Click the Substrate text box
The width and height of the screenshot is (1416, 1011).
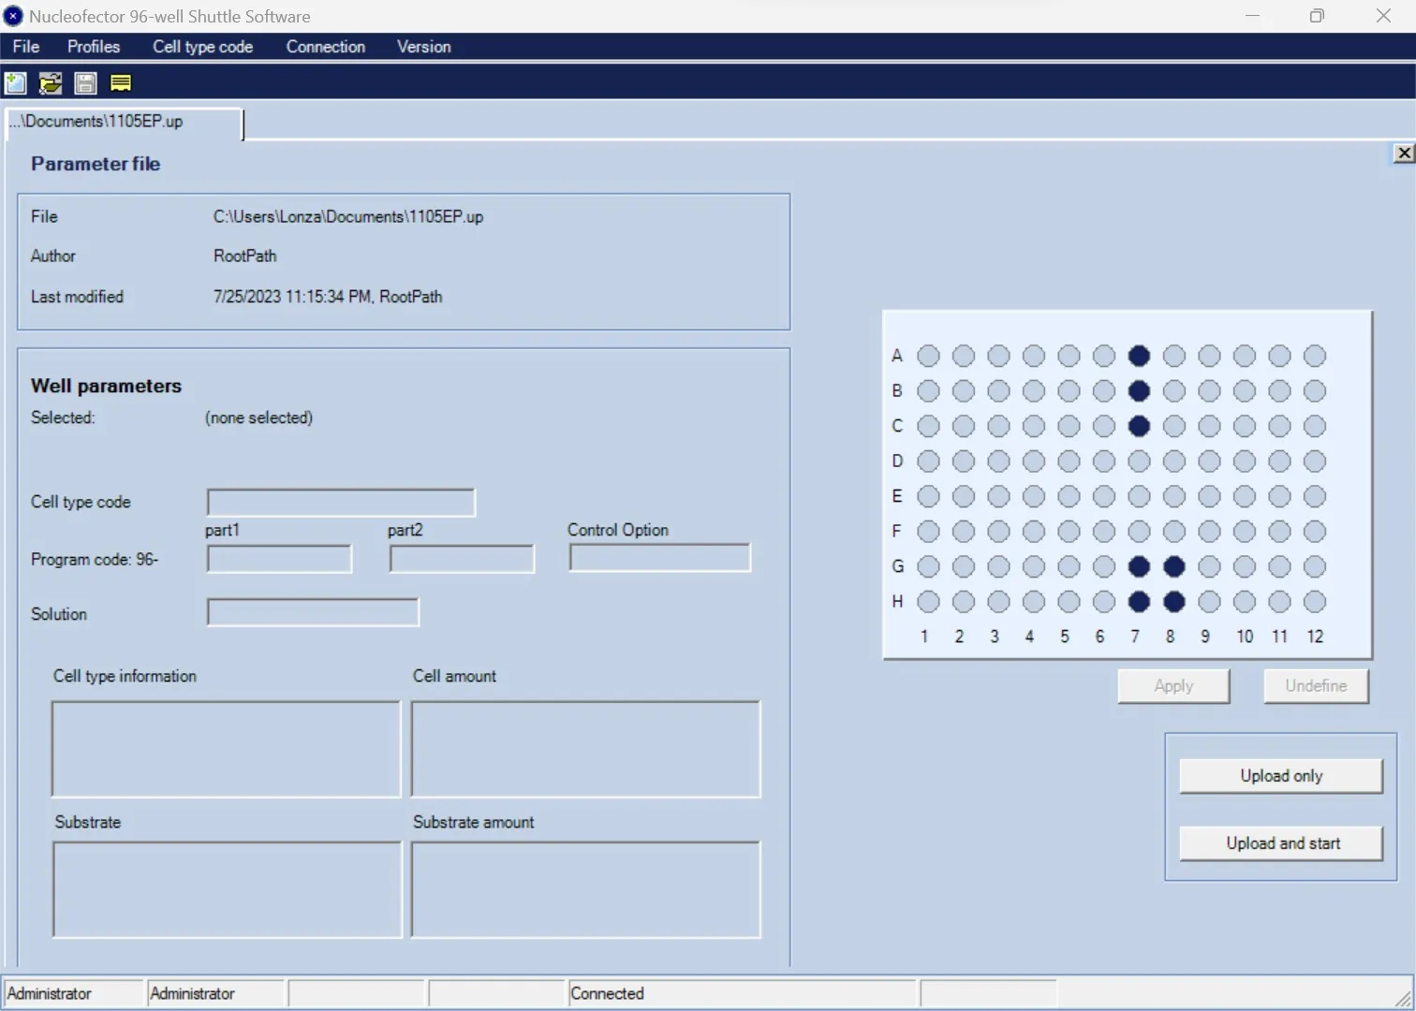227,889
